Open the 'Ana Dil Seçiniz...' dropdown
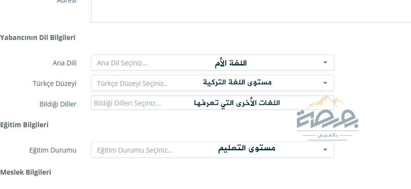 tap(213, 62)
